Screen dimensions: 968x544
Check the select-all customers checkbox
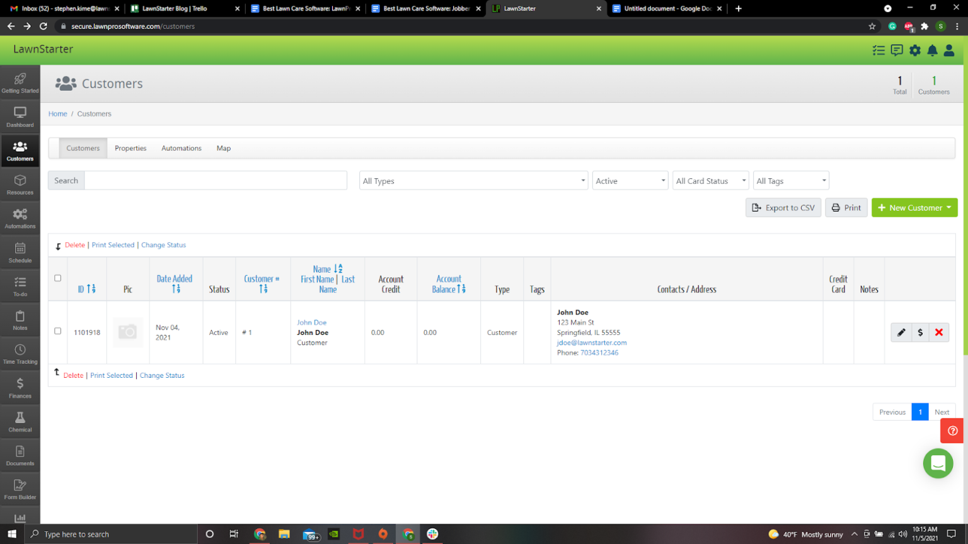57,277
